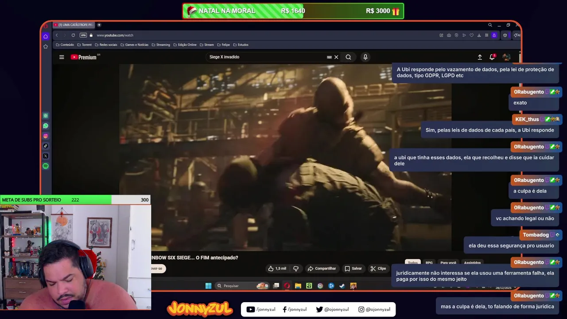Open the AI chat icon above WhatsApp
Viewport: 567px width, 319px height.
pyautogui.click(x=46, y=116)
